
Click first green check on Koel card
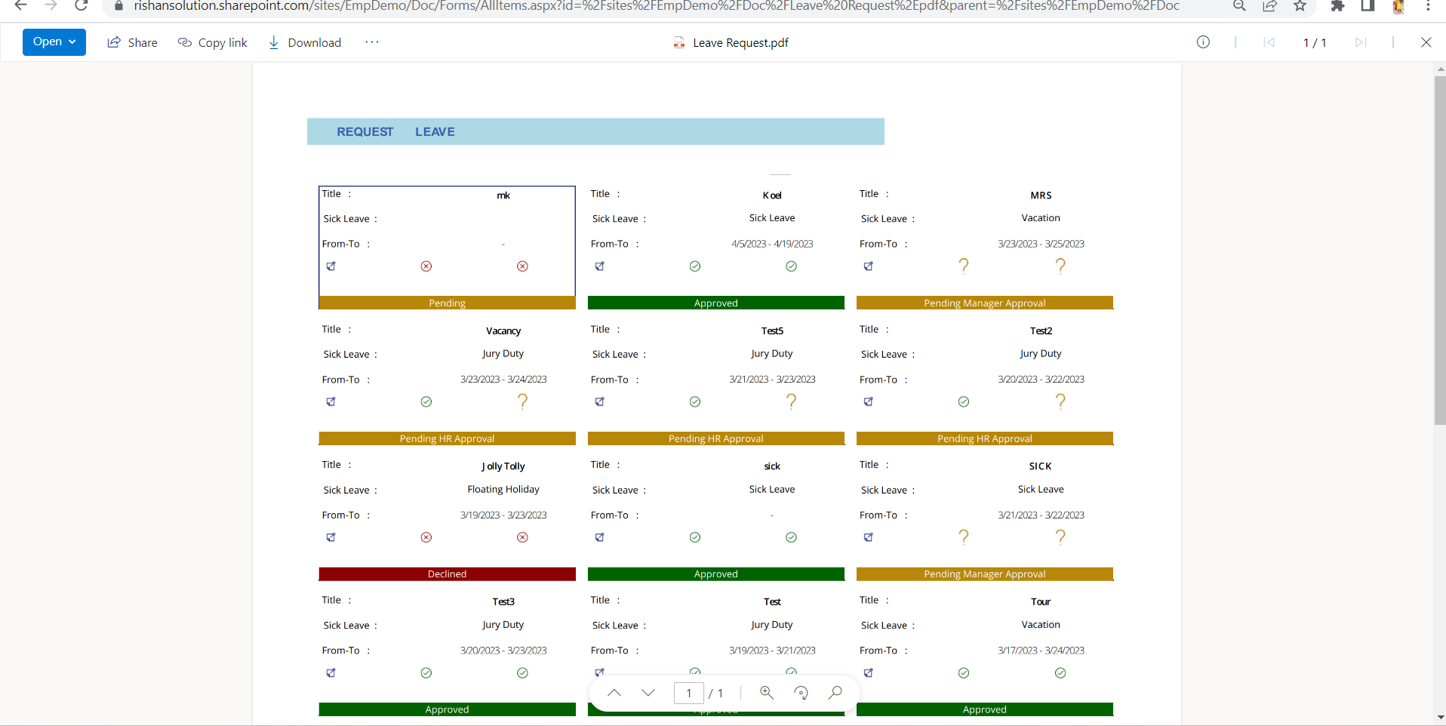click(695, 266)
